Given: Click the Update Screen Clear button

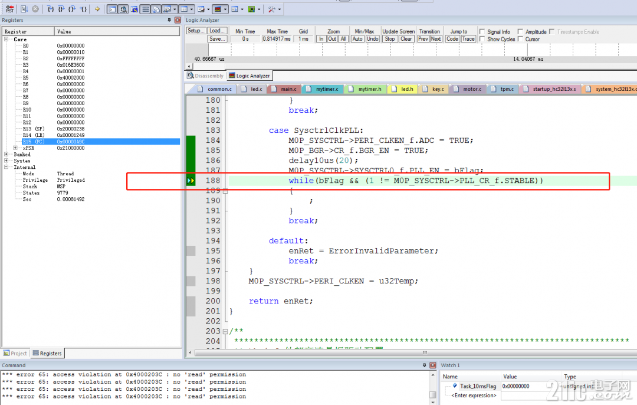Looking at the screenshot, I should click(x=406, y=38).
